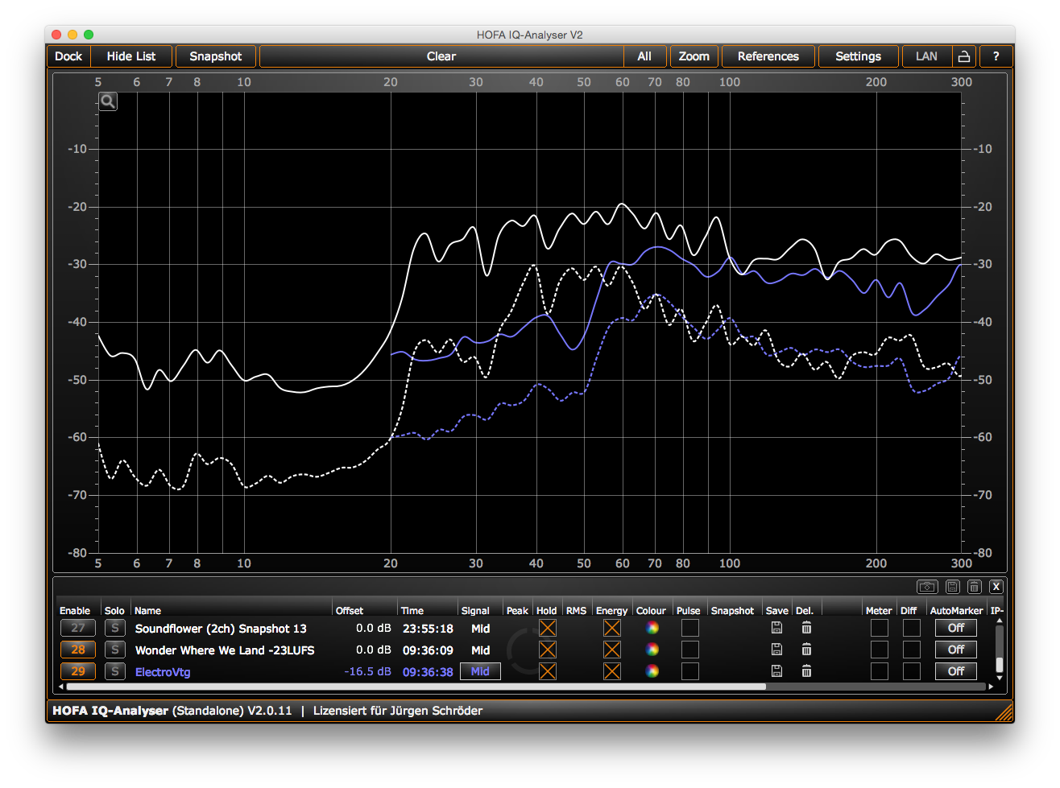The height and width of the screenshot is (788, 1060).
Task: Open the Mid signal selector for ElectroVtg
Action: (x=480, y=671)
